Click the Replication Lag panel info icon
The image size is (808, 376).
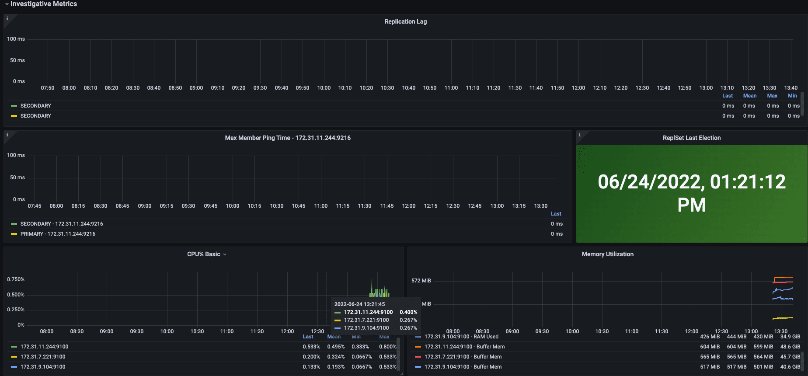click(7, 18)
